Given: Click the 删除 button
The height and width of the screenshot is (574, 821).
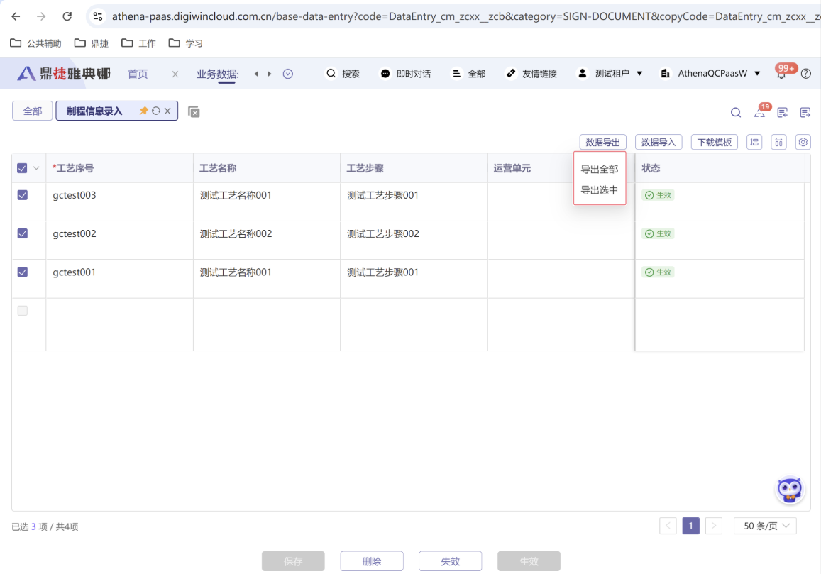Looking at the screenshot, I should pyautogui.click(x=372, y=561).
